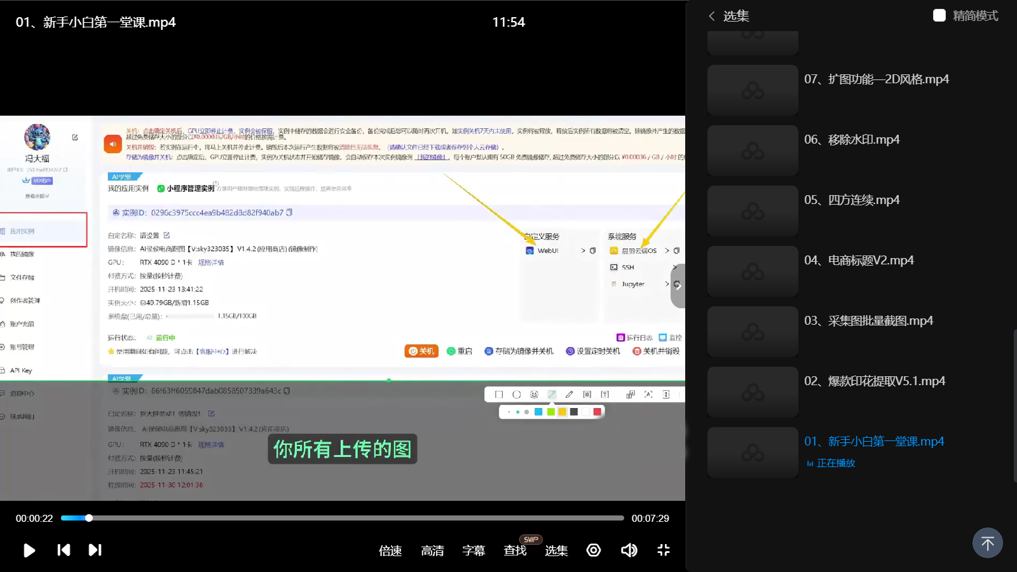
Task: Open the 高清 quality selector
Action: 432,551
